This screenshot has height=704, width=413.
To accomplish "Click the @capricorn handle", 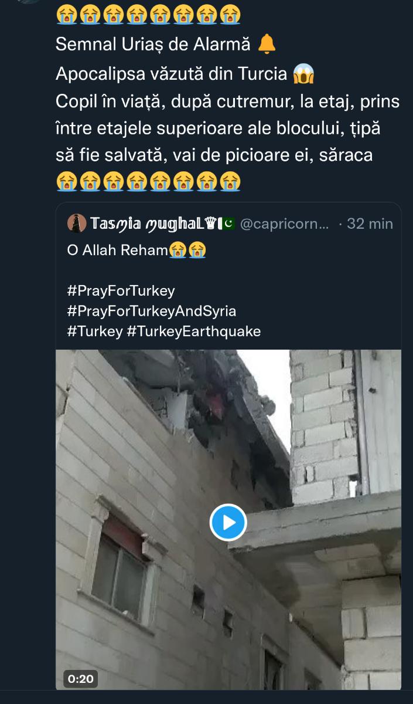I will 285,224.
